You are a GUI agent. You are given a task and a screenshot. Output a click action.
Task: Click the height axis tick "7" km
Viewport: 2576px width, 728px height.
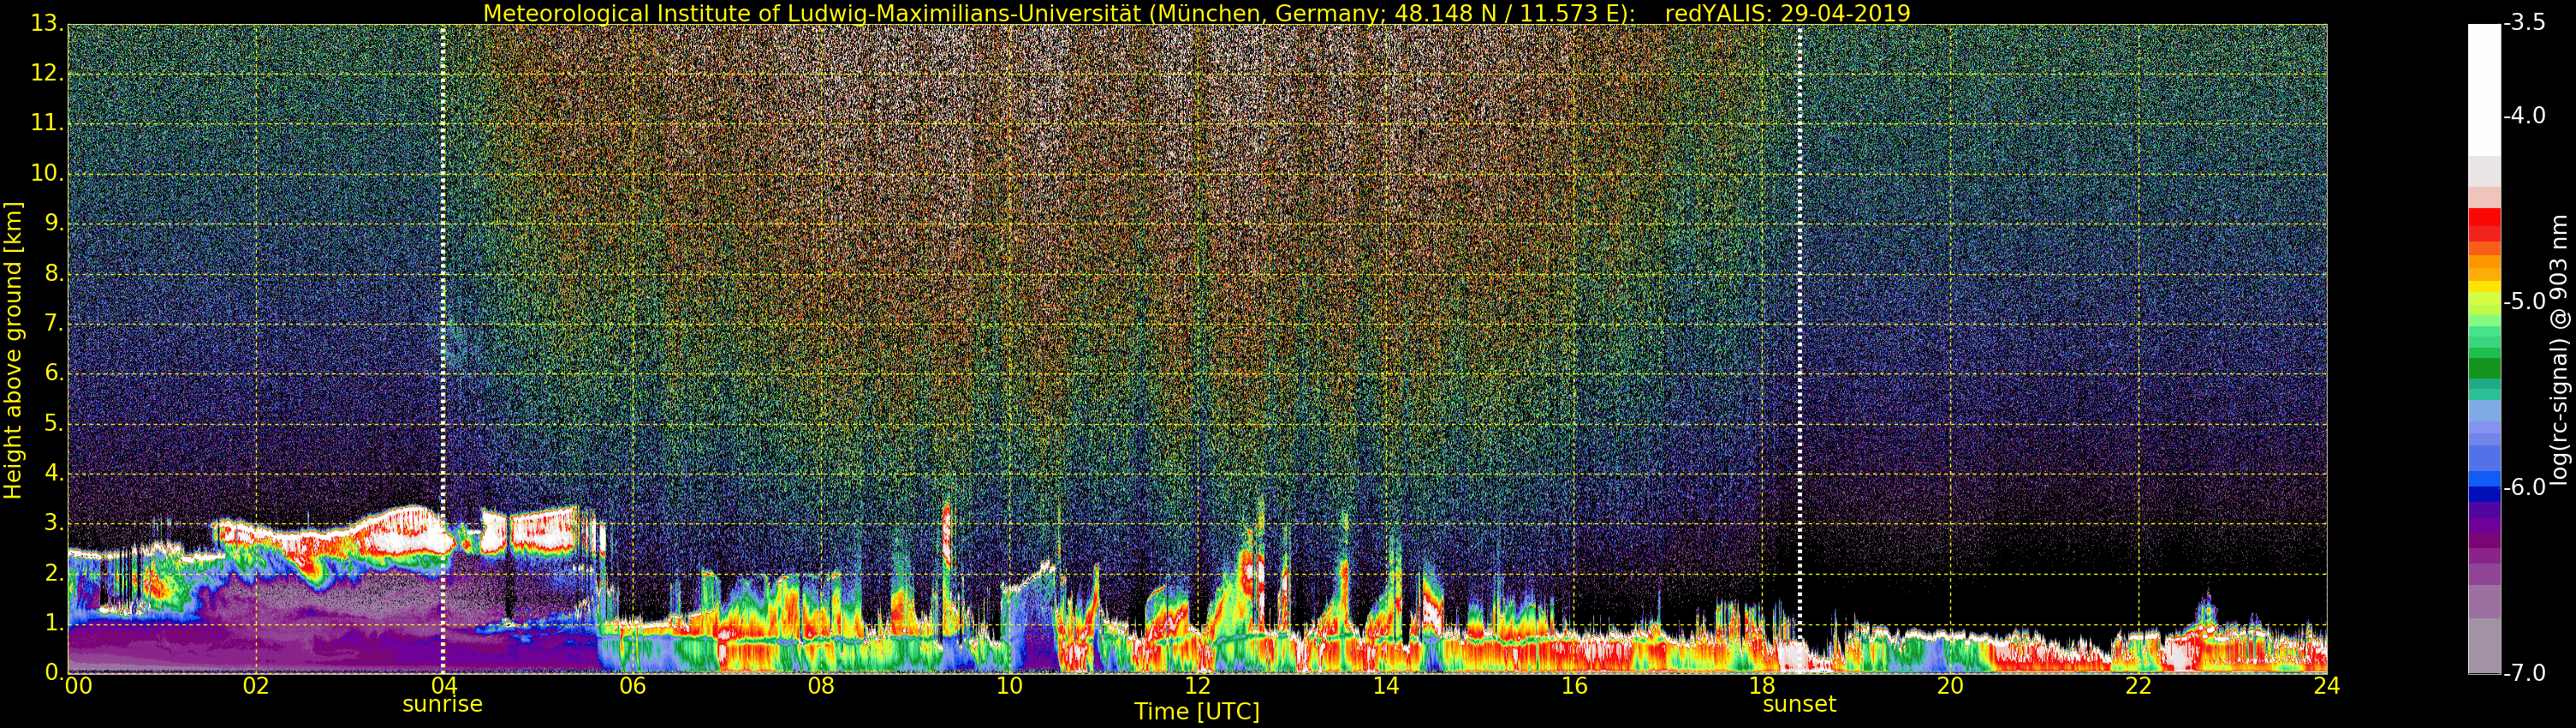tap(54, 324)
